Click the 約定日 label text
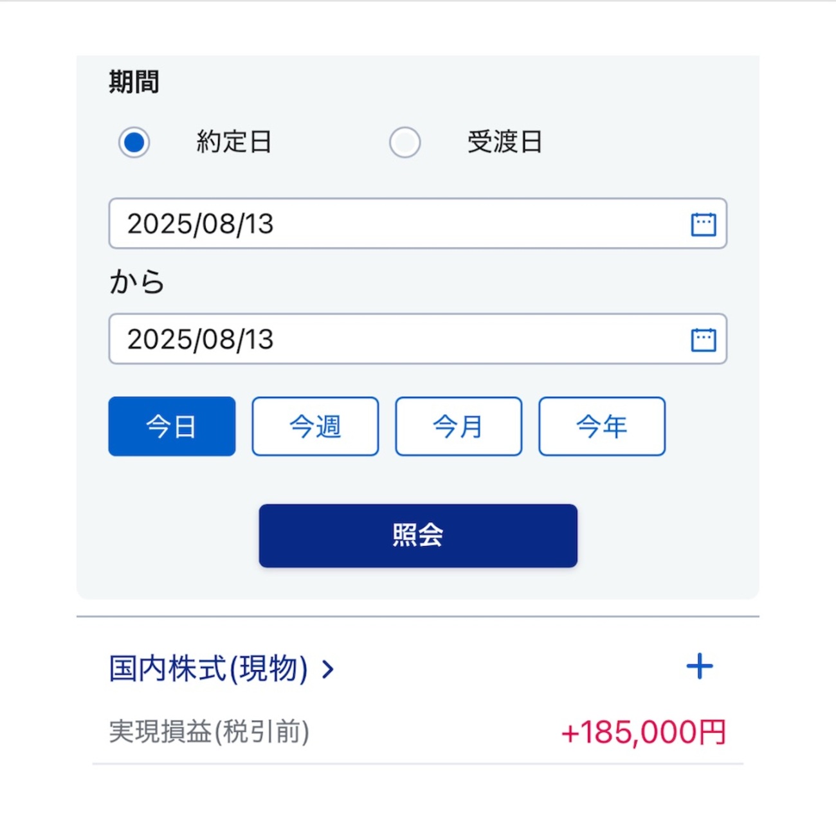The image size is (836, 834). point(234,142)
